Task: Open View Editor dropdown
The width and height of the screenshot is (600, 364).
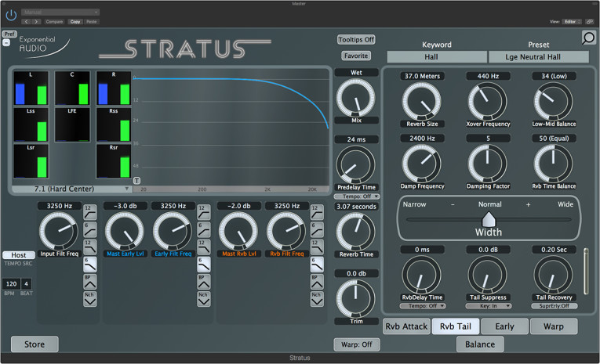Action: click(572, 22)
